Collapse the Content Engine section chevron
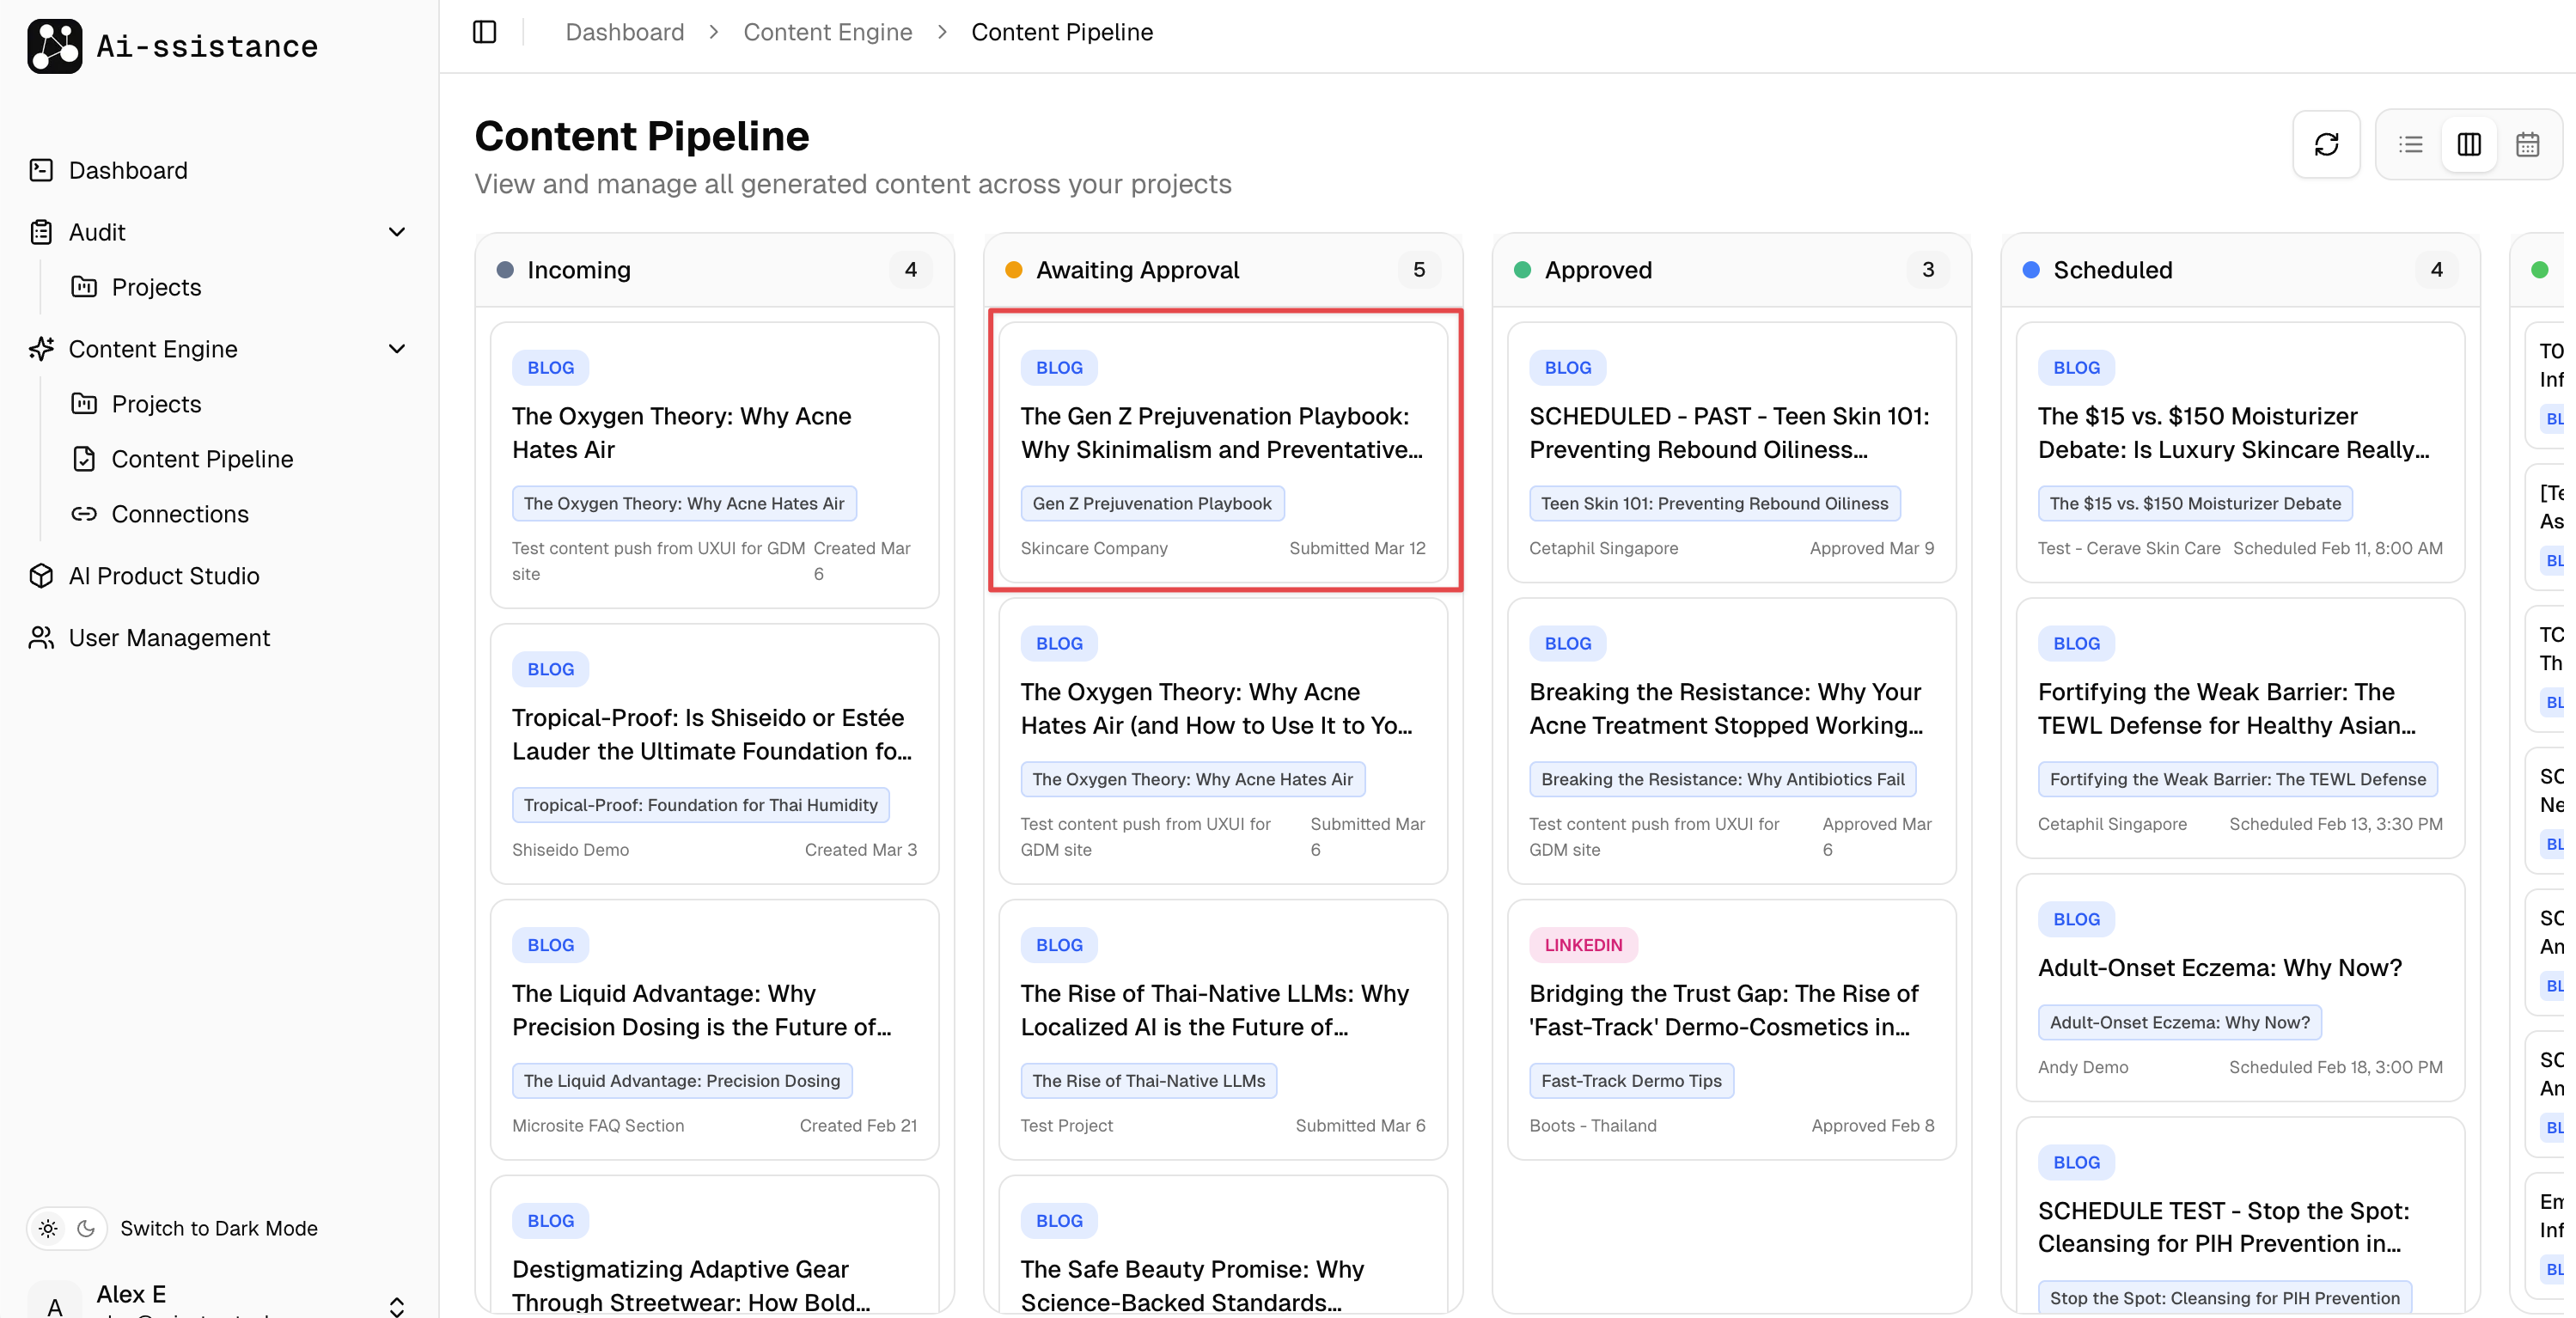This screenshot has width=2576, height=1318. (x=397, y=349)
